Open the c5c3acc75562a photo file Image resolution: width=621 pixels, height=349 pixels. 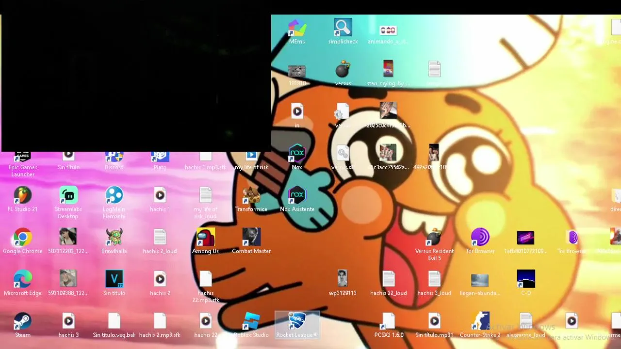pyautogui.click(x=388, y=157)
